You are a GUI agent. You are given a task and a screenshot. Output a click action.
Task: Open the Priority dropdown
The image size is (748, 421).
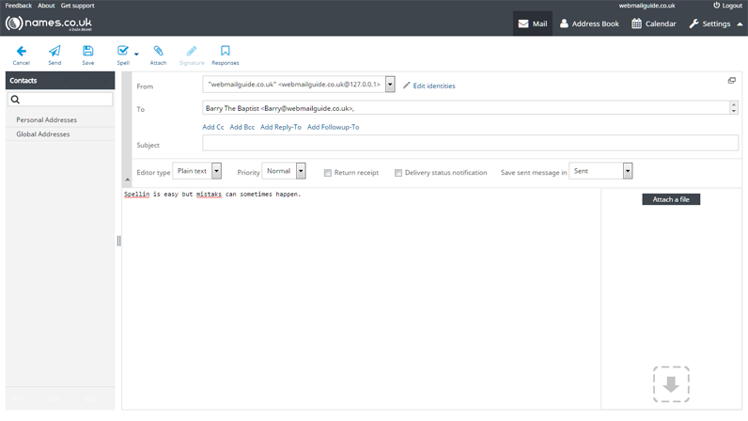[284, 171]
